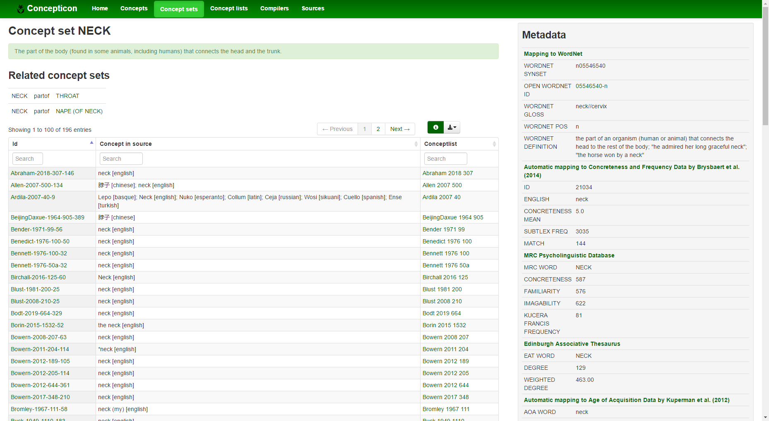This screenshot has width=769, height=421.
Task: Open conceptlist Bender 1971 99
Action: (444, 229)
